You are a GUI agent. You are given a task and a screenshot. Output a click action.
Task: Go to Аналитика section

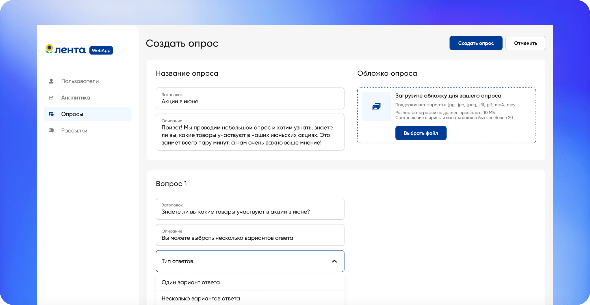tap(76, 98)
